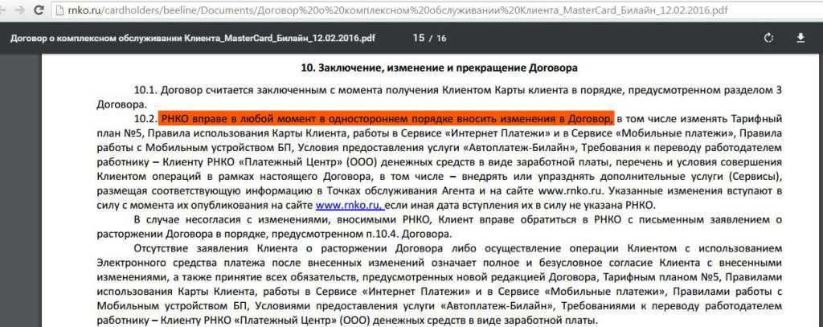Click the total page count 16
This screenshot has height=327, width=823.
point(441,38)
